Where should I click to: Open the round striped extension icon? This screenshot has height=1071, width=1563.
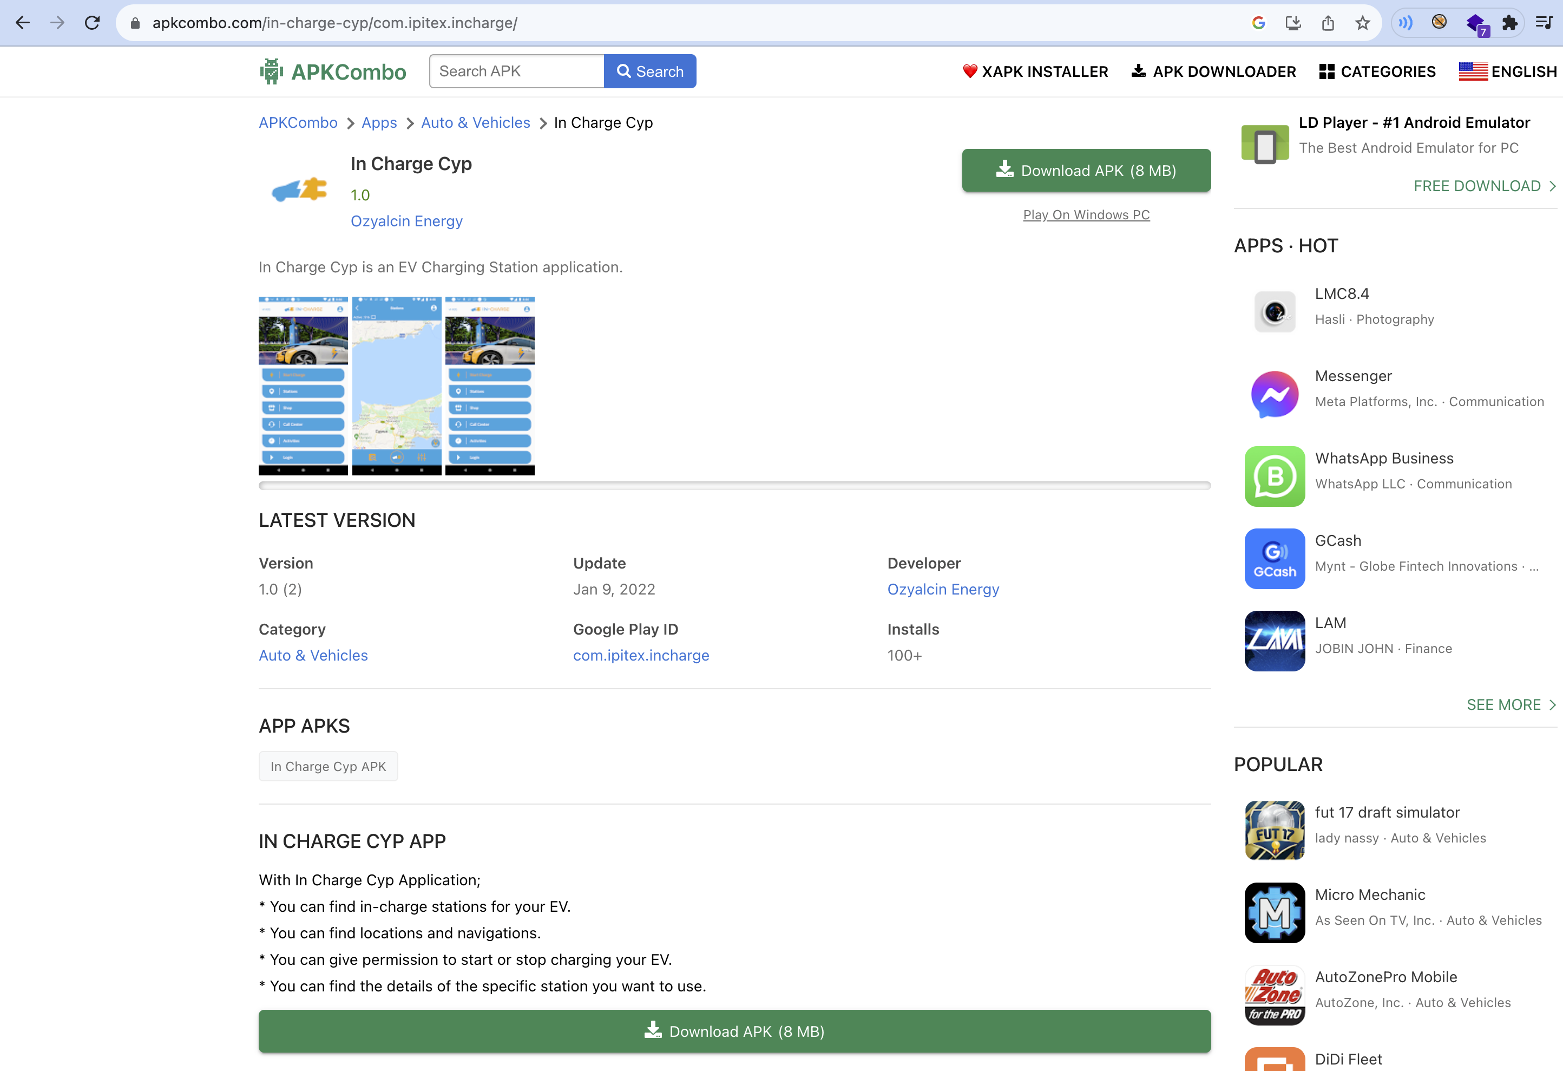click(1439, 22)
